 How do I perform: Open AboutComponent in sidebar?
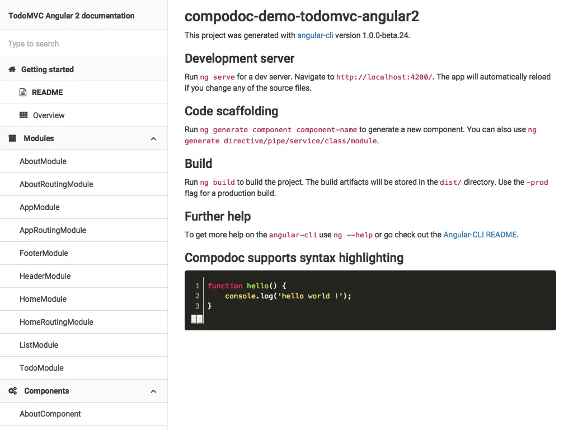pyautogui.click(x=84, y=414)
